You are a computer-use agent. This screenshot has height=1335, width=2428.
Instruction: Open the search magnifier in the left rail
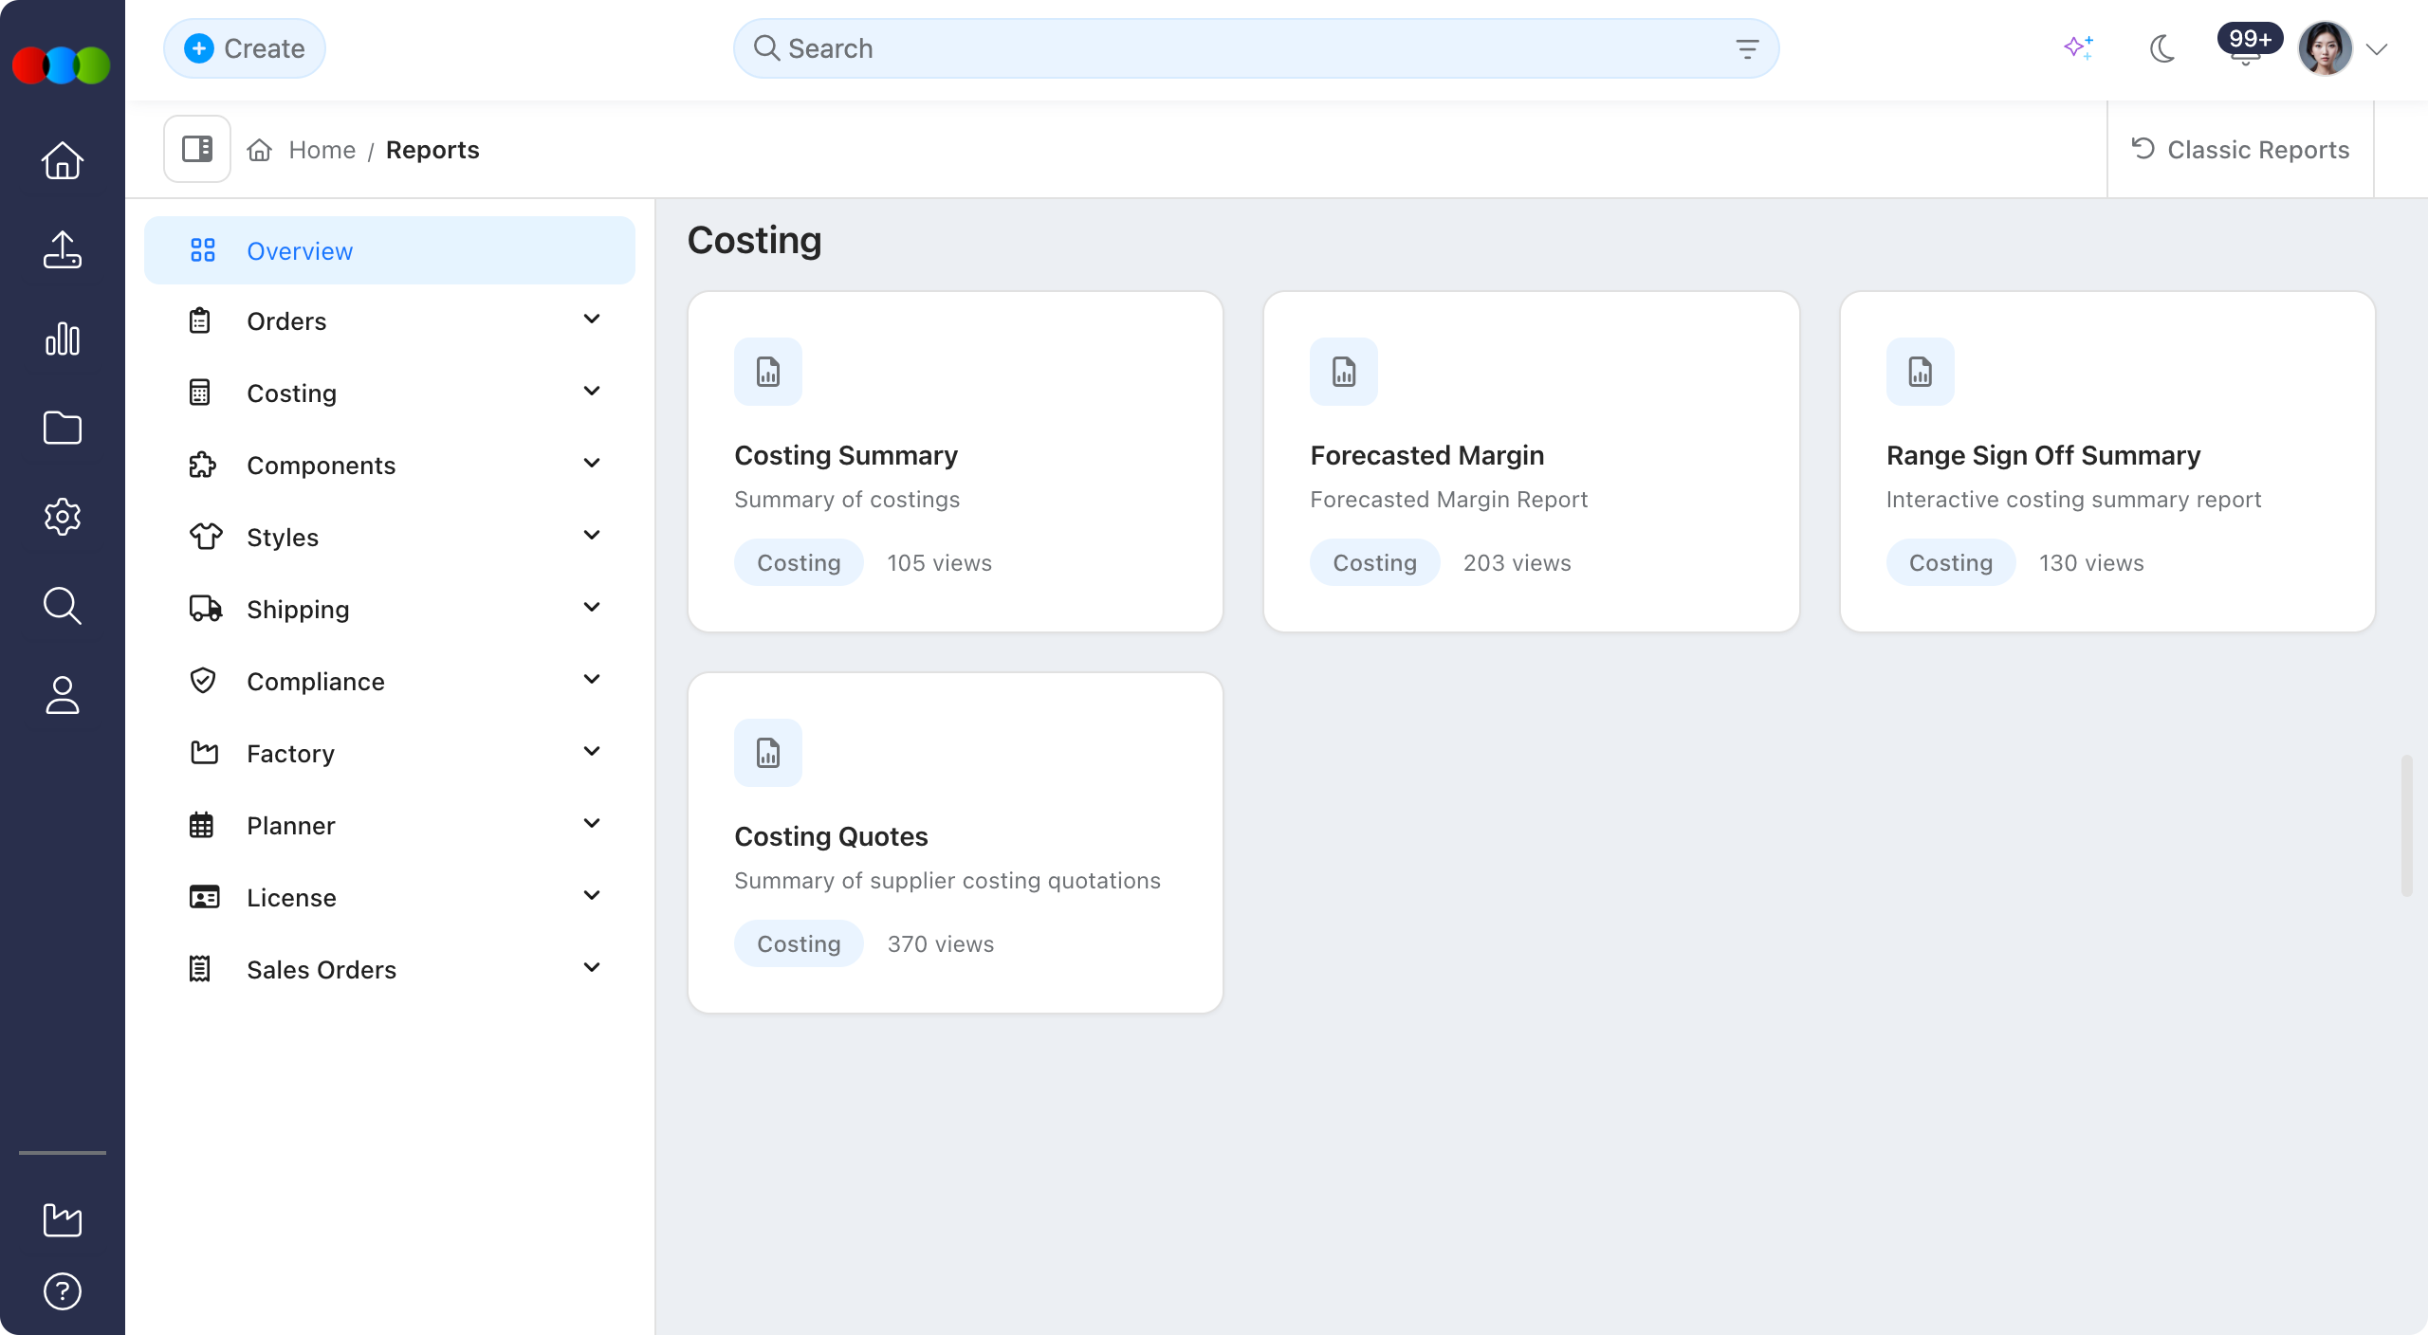[x=63, y=606]
